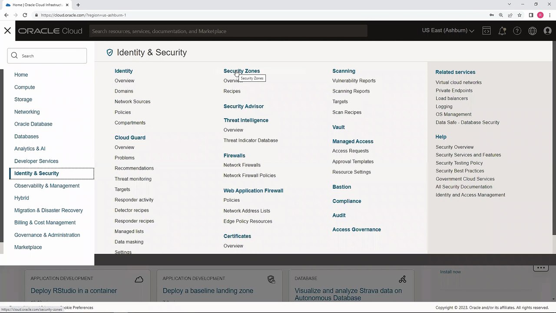Click the page vertical scrollbar
The height and width of the screenshot is (313, 556).
pos(553,139)
